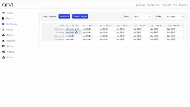Click the Users column header
This screenshot has width=190, height=107.
pyautogui.click(x=54, y=26)
